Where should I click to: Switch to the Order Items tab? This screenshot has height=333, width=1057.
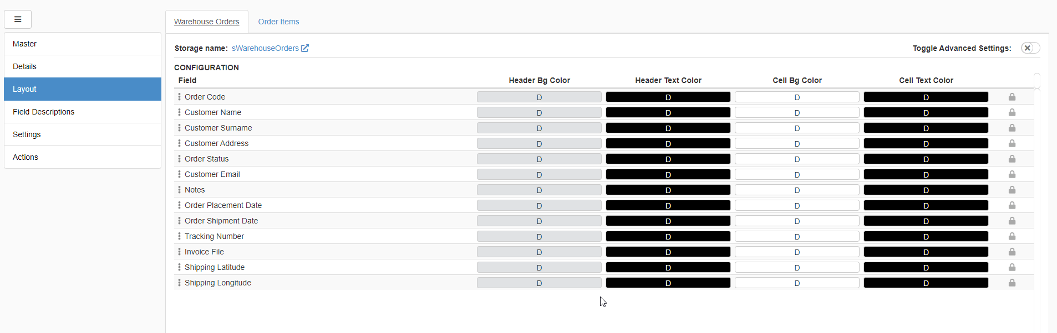click(x=278, y=22)
